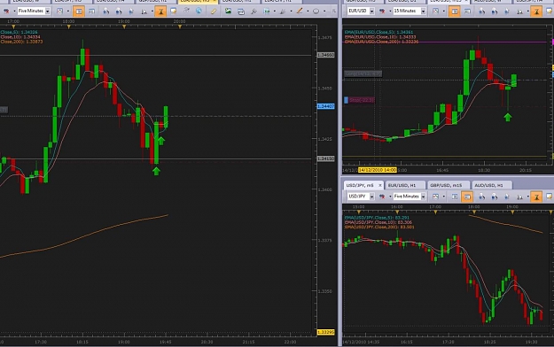Toggle the hourglass button in the USD/JPY chart toolbar
The image size is (554, 347).
pos(536,197)
